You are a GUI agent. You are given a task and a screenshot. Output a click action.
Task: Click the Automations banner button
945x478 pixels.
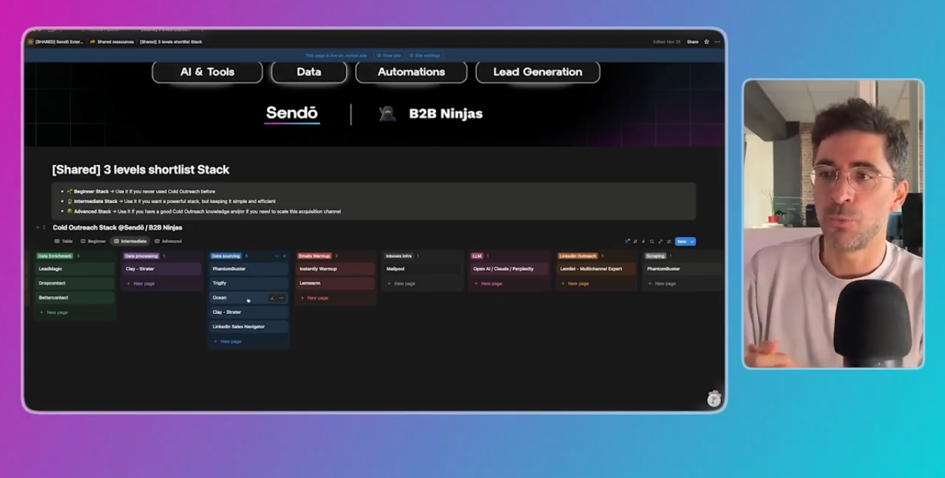pos(411,72)
